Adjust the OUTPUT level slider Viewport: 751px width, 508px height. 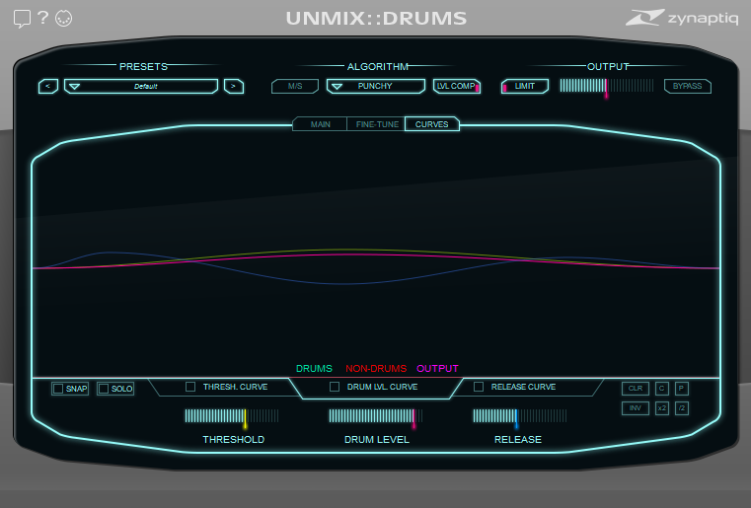coord(606,87)
